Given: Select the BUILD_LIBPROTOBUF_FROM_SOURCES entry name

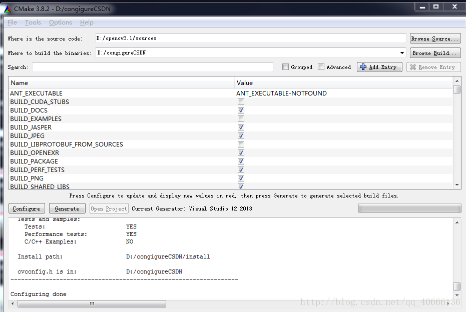Looking at the screenshot, I should [x=67, y=144].
